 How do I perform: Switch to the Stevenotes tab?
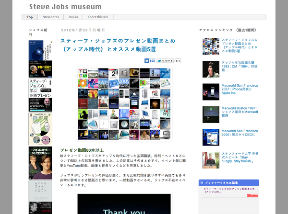[x=51, y=17]
